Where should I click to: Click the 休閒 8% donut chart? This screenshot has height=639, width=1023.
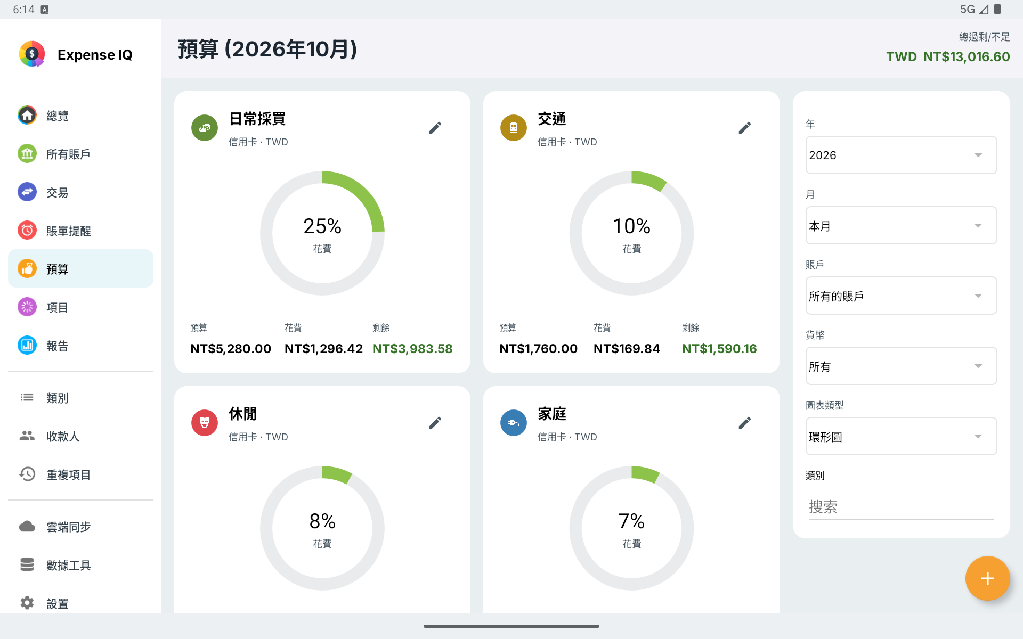point(322,528)
